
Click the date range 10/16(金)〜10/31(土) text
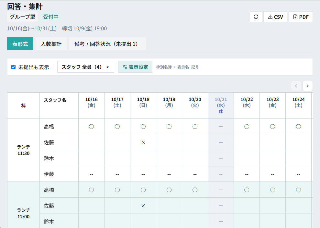32,28
